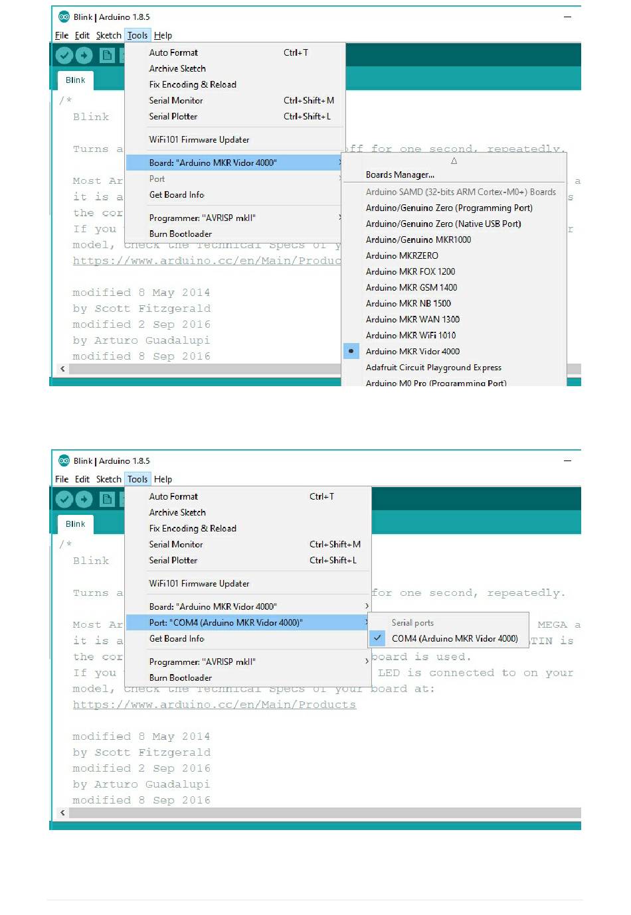Open the File menu in the lower window
631x915 pixels.
(62, 479)
